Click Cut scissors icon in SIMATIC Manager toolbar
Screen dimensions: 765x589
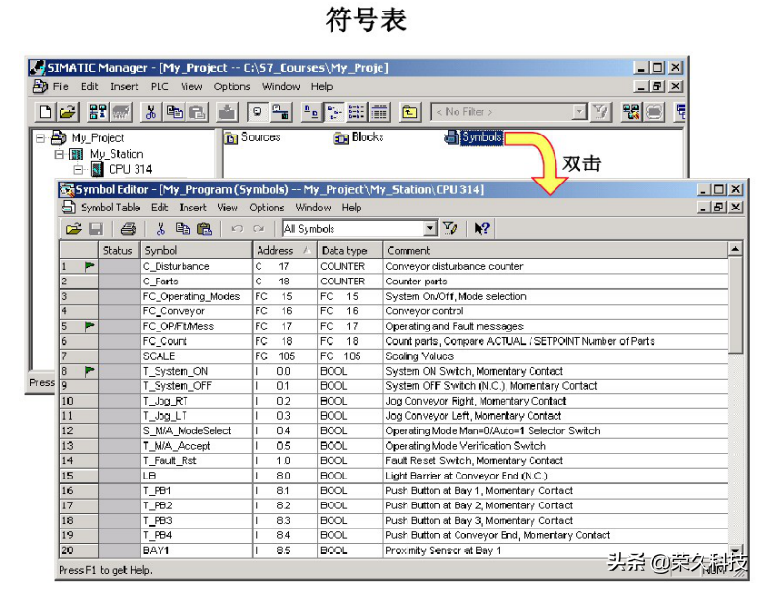click(150, 112)
